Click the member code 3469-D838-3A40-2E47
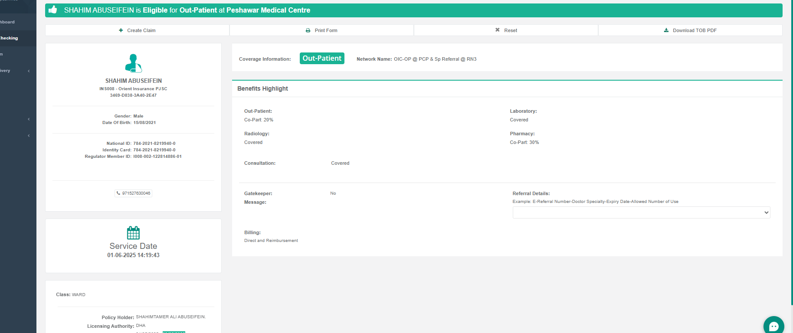 133,95
